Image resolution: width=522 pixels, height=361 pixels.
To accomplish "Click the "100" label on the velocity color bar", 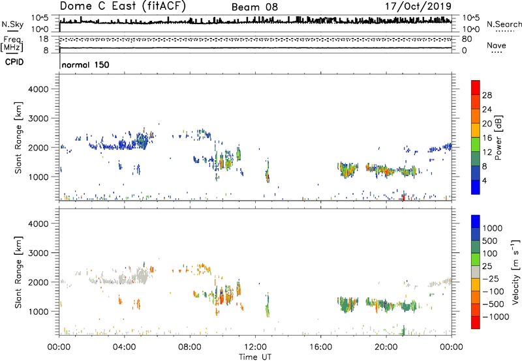I will coord(490,253).
